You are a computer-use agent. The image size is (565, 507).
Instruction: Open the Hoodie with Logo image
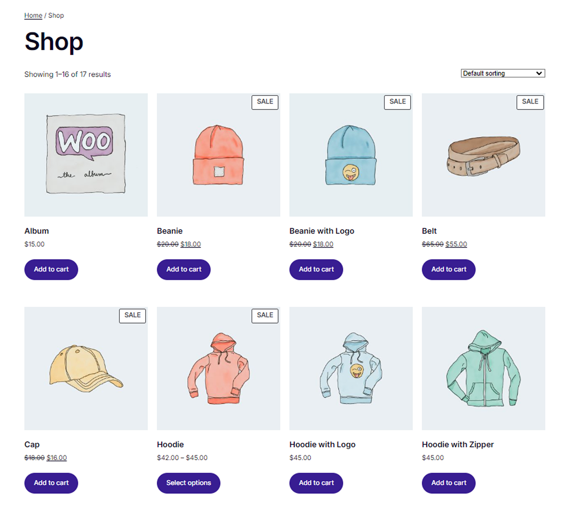[x=351, y=368]
